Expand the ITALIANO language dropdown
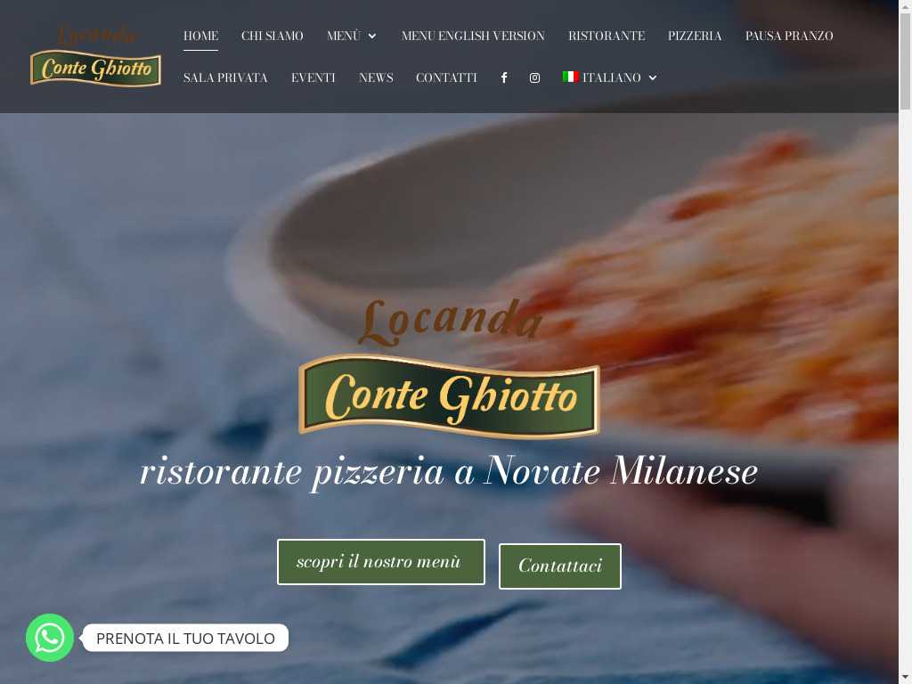This screenshot has height=684, width=912. [x=653, y=77]
